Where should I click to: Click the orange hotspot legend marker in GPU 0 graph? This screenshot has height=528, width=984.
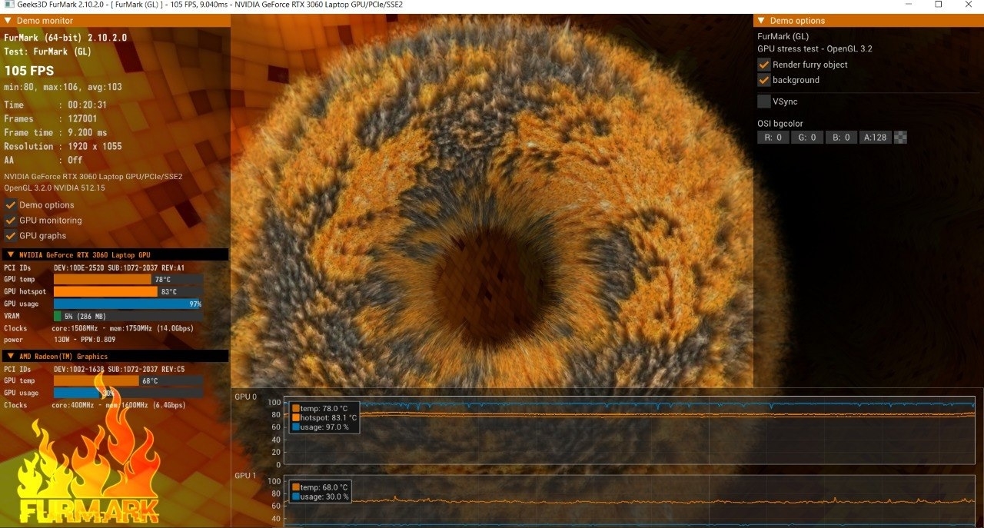click(x=296, y=417)
